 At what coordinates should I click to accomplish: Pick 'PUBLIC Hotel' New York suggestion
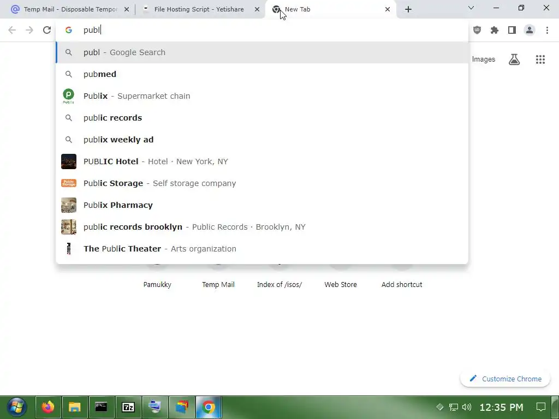262,161
